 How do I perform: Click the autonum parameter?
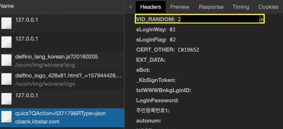149,120
